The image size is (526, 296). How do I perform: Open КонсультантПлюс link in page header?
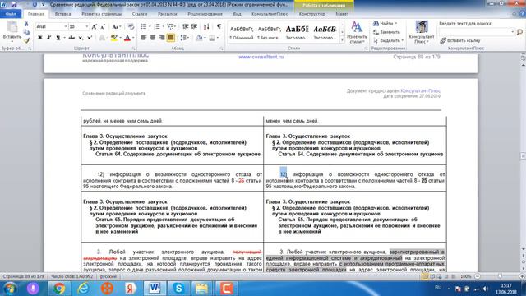(x=420, y=91)
